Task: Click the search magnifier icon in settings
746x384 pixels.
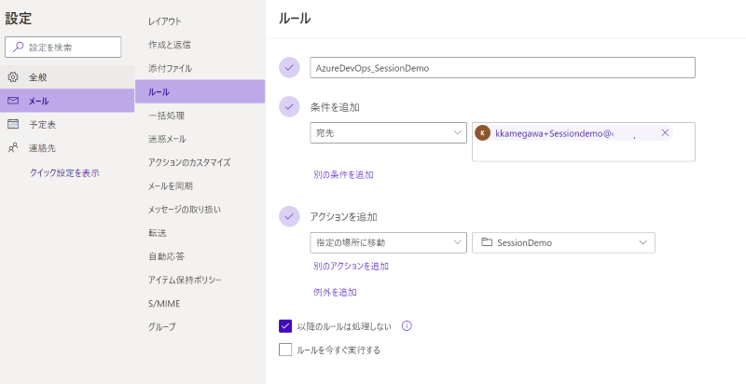Action: pos(18,47)
